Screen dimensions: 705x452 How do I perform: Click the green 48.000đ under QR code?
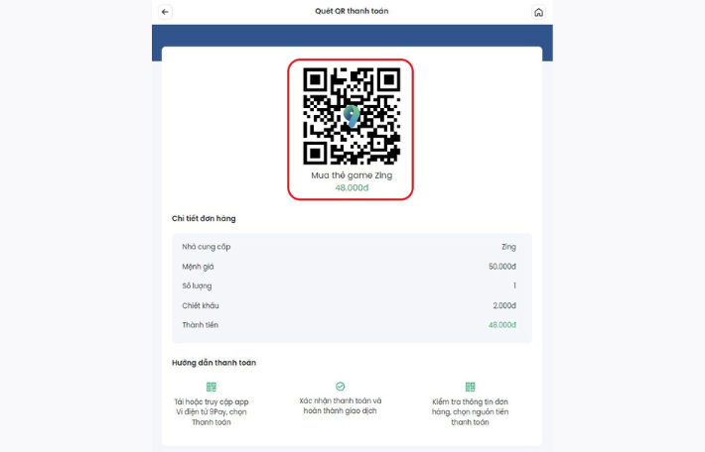click(352, 187)
